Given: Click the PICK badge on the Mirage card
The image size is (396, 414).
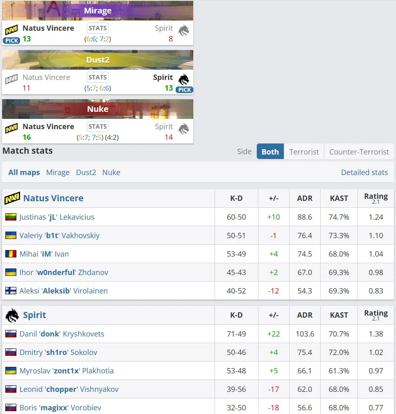Looking at the screenshot, I should 11,41.
